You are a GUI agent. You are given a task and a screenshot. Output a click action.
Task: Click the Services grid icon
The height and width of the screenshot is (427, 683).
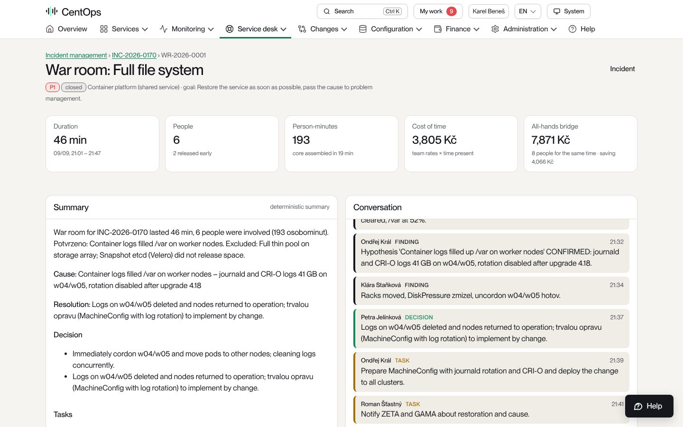[x=104, y=29]
